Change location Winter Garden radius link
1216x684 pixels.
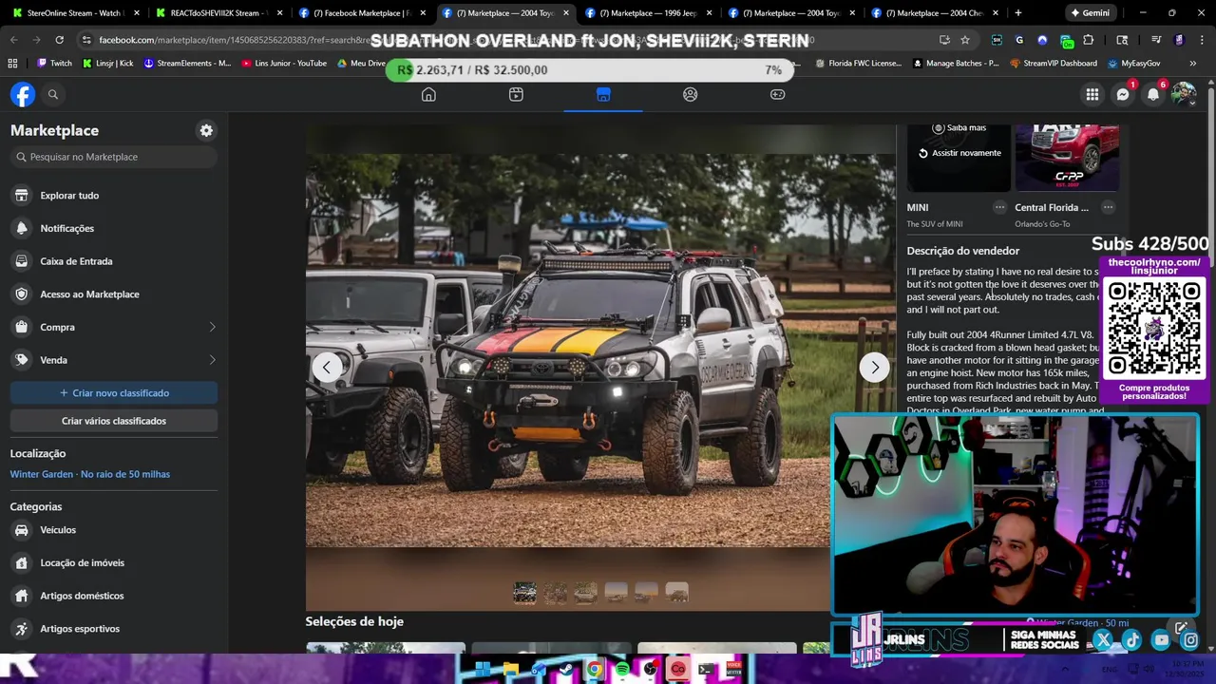tap(90, 474)
